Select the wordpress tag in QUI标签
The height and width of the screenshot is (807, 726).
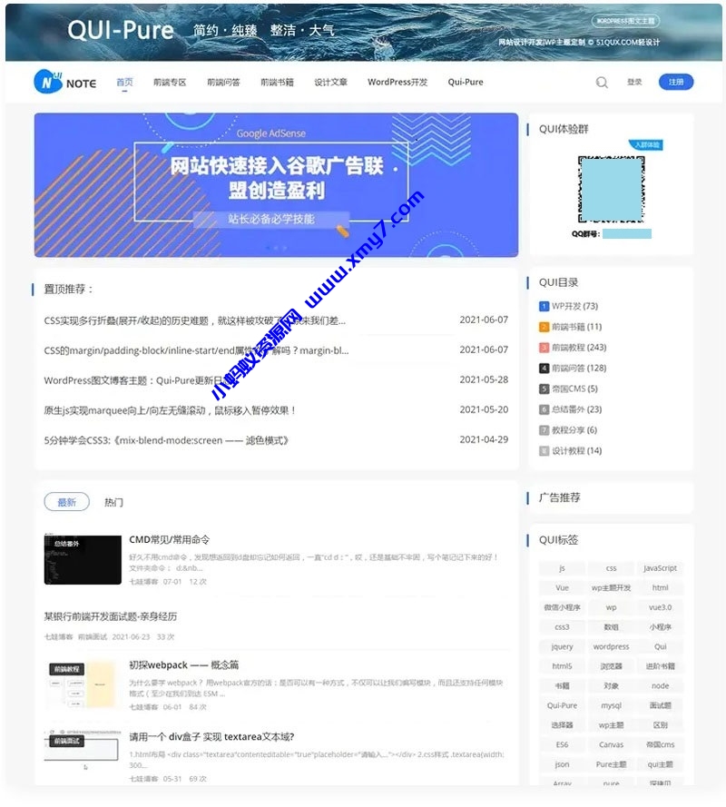[x=611, y=646]
